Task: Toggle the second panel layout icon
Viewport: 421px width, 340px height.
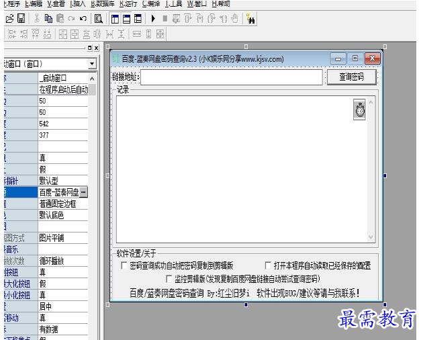Action: point(126,19)
